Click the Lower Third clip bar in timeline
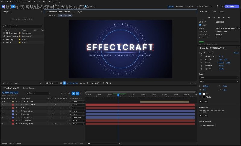The height and width of the screenshot is (146, 241). click(x=164, y=102)
